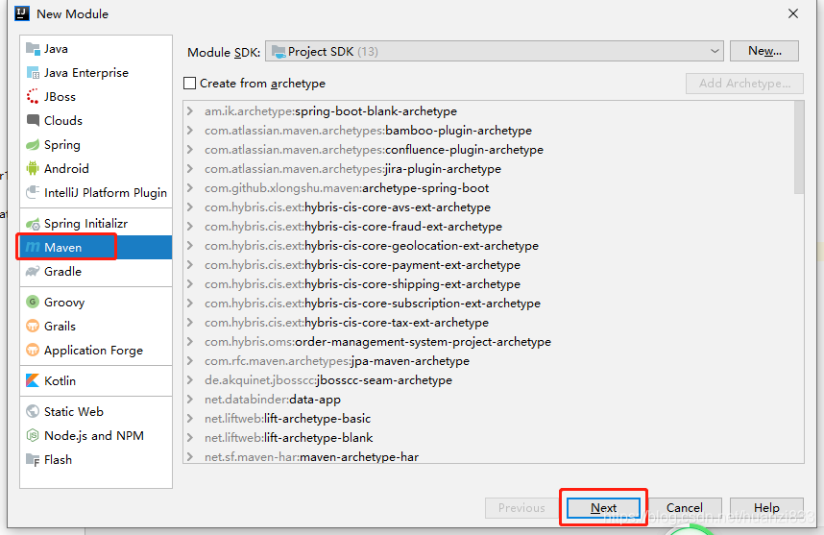
Task: Click the Spring leaf icon
Action: [33, 144]
